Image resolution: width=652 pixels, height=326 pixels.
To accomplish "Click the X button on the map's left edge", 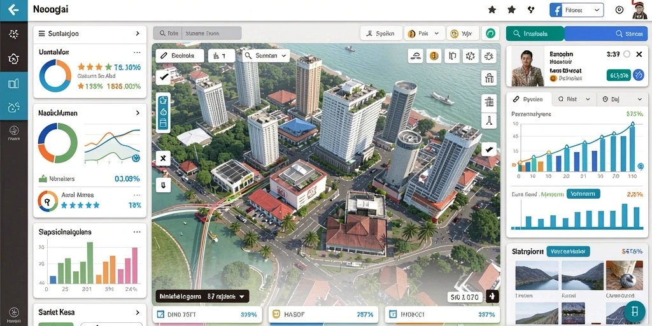I will (163, 159).
